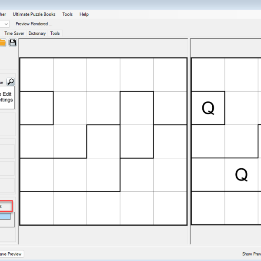
Task: Open the Ultimate Puzzle Books menu
Action: coord(34,14)
